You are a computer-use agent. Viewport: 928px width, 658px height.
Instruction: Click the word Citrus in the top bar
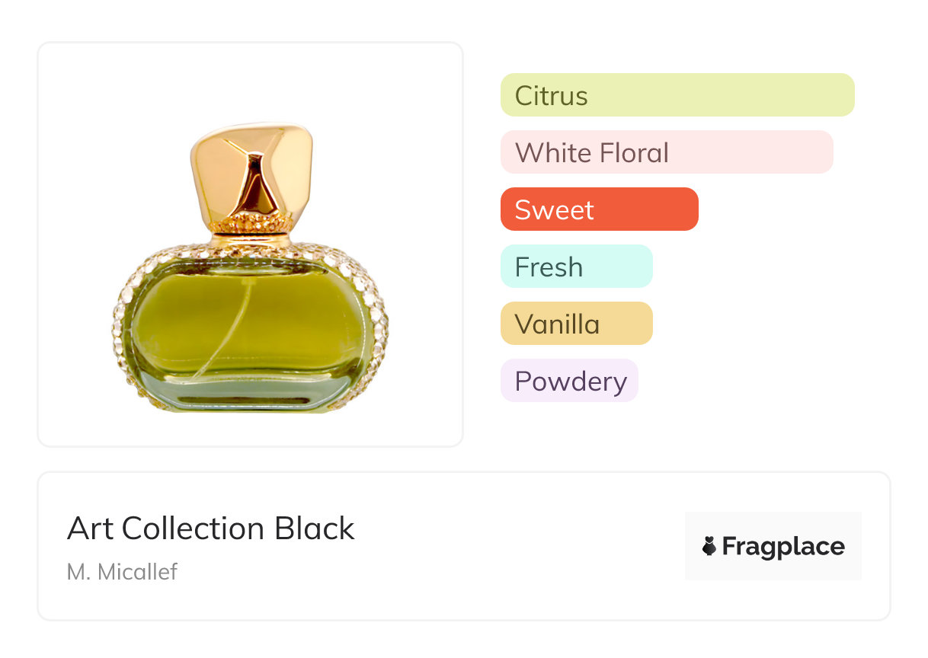(x=551, y=96)
